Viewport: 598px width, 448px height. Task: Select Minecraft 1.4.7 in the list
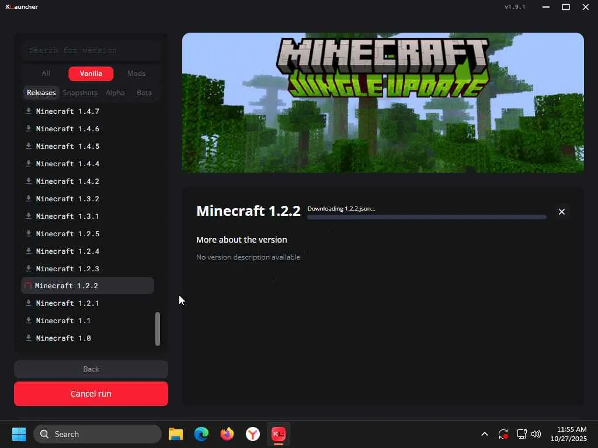(88, 111)
